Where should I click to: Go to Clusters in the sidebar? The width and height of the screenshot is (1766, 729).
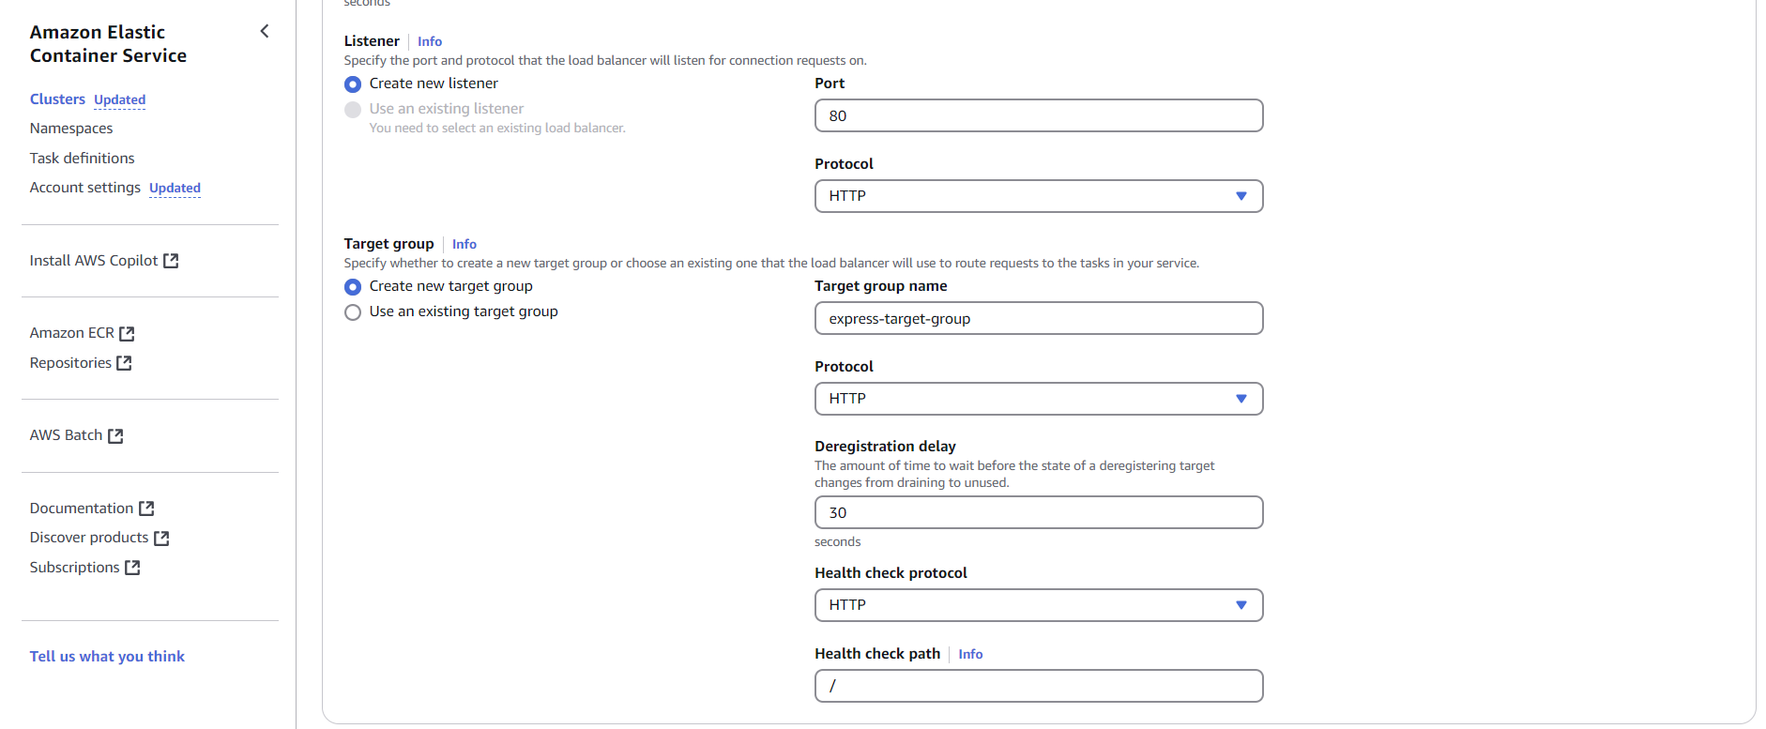pyautogui.click(x=57, y=99)
